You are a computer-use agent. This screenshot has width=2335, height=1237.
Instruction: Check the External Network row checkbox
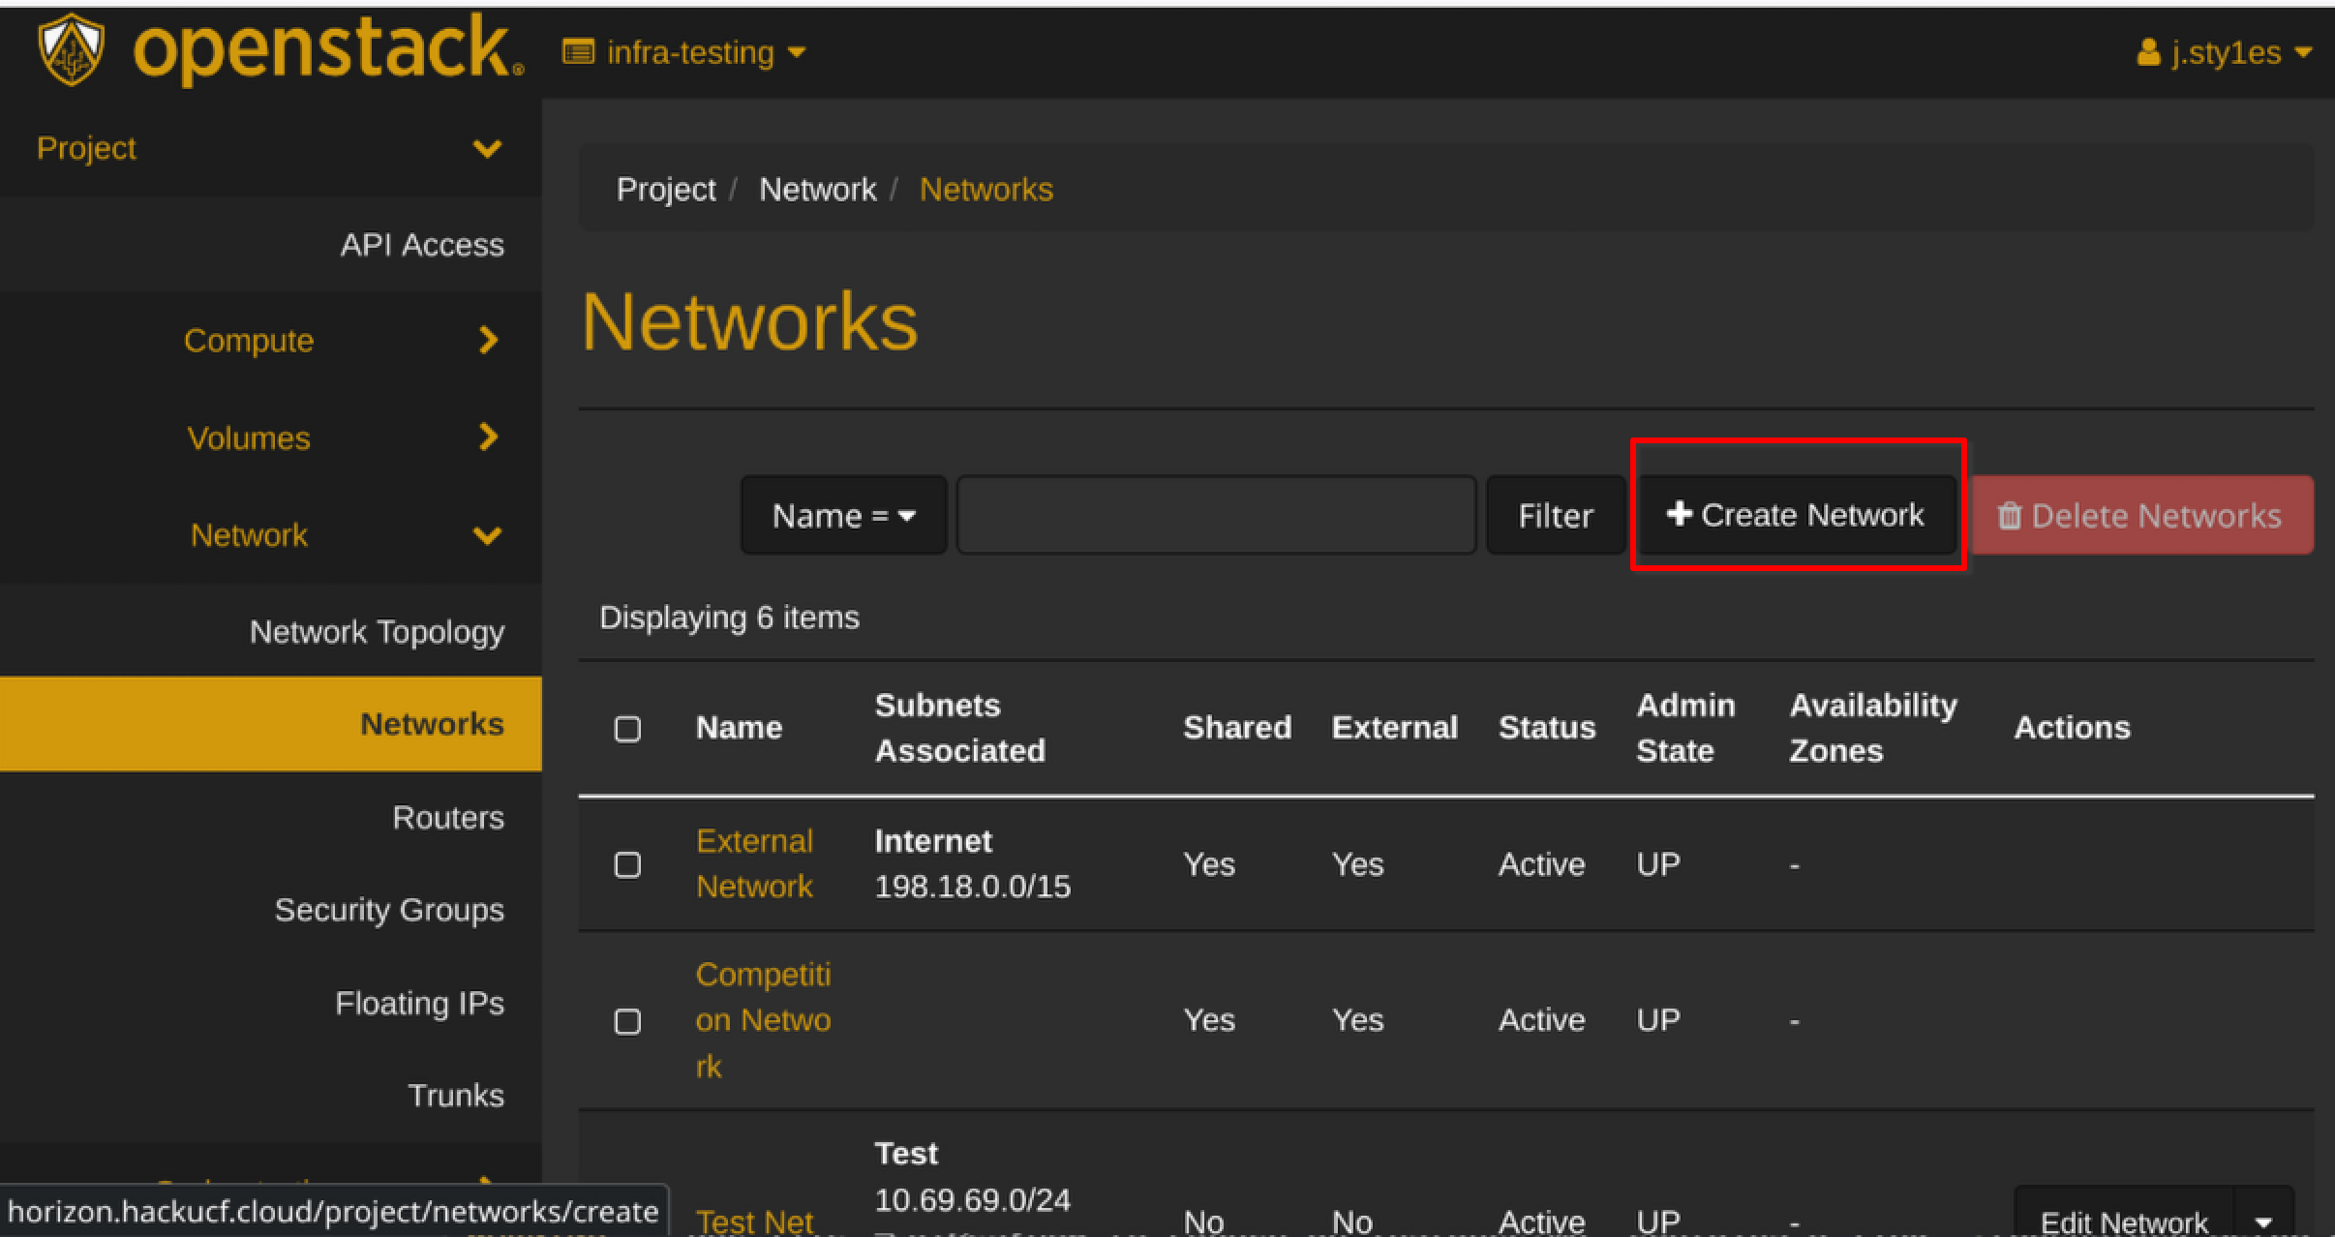point(627,864)
